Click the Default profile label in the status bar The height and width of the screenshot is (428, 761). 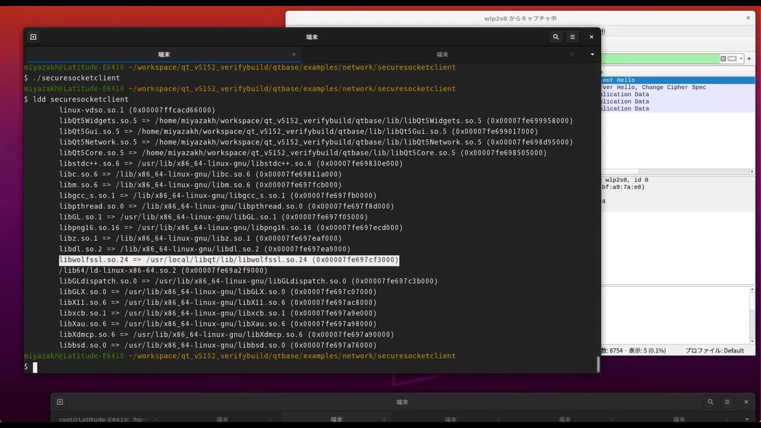click(x=715, y=351)
